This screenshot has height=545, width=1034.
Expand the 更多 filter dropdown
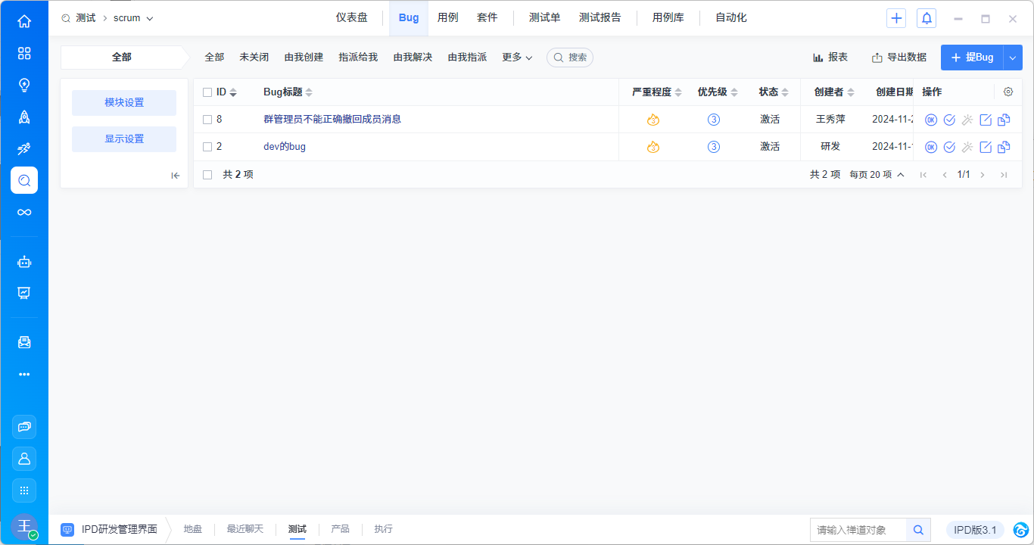[x=517, y=58]
